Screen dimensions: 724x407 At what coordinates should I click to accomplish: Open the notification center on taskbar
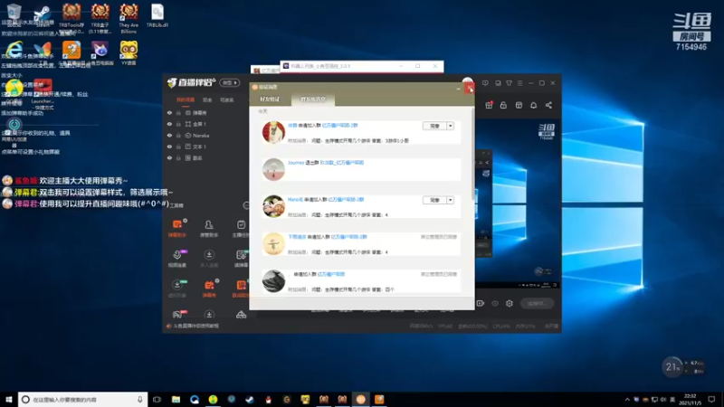coord(711,400)
